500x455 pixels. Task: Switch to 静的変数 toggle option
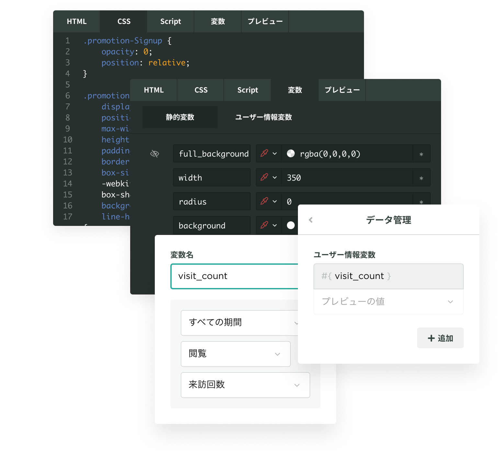(x=180, y=117)
